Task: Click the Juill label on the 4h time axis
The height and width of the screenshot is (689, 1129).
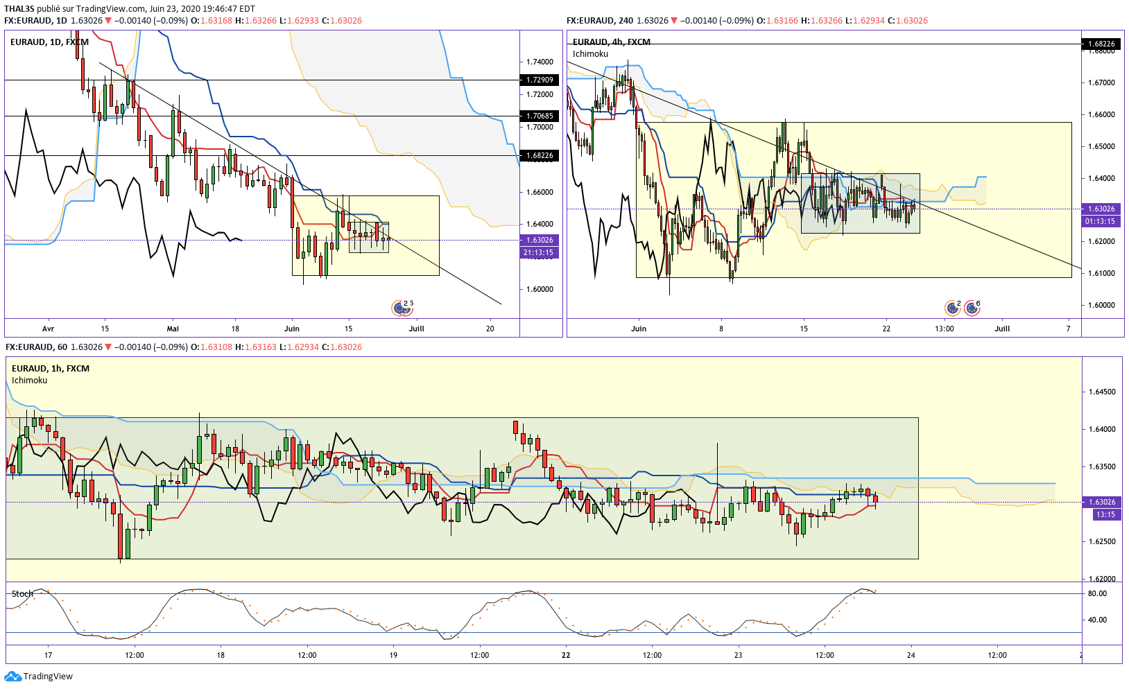Action: pyautogui.click(x=1002, y=329)
